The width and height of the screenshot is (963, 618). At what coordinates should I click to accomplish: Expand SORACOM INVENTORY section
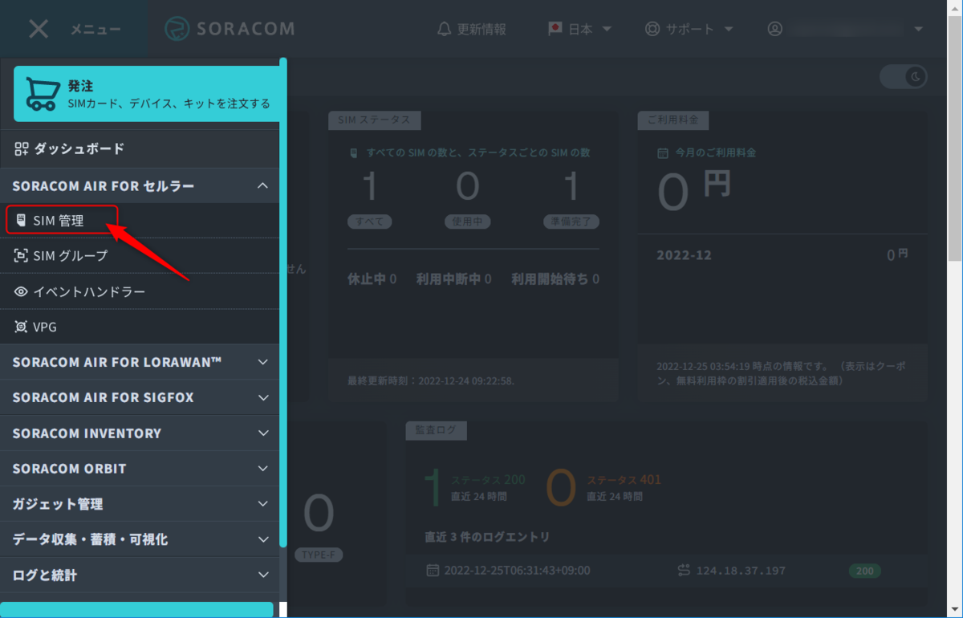pos(140,433)
